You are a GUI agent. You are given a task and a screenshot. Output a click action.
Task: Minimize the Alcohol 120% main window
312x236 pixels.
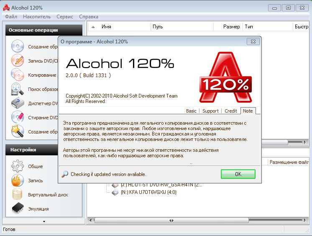[275, 8]
